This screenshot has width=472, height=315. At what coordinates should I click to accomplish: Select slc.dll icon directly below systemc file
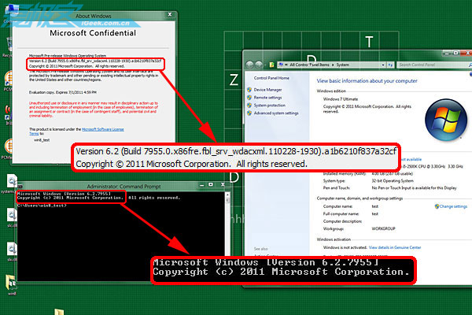pos(12,219)
